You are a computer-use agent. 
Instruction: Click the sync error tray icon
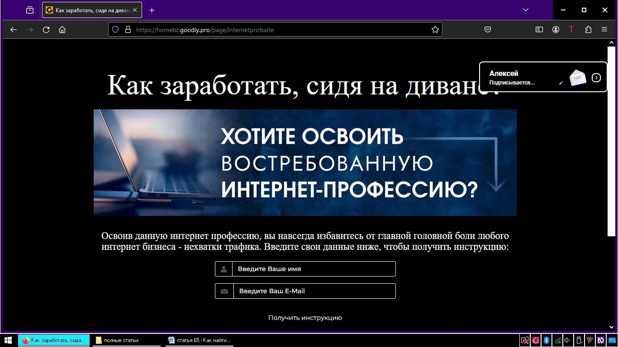(x=524, y=340)
